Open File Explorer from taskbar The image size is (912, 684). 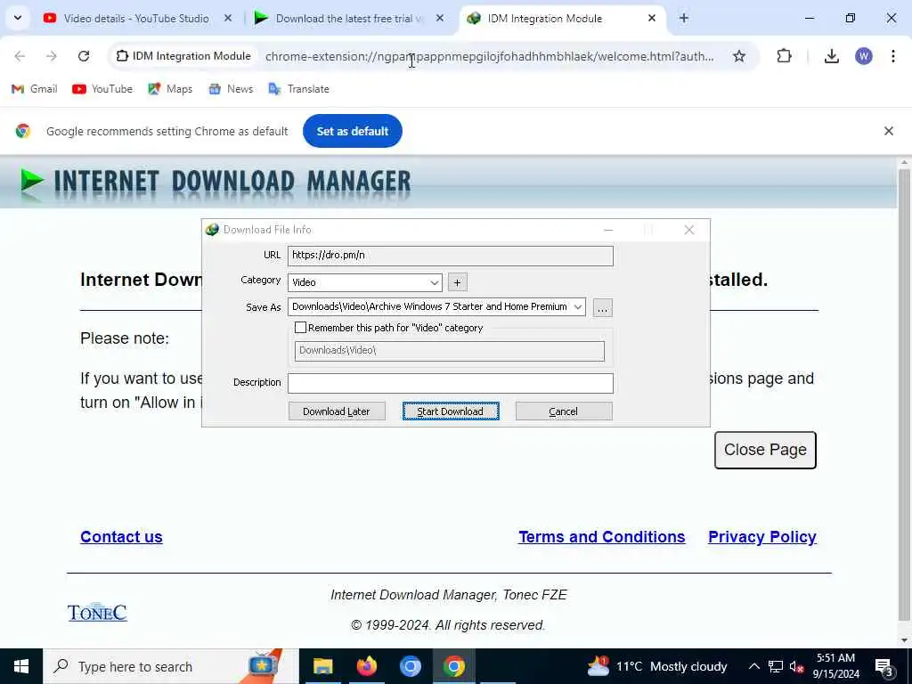coord(322,666)
